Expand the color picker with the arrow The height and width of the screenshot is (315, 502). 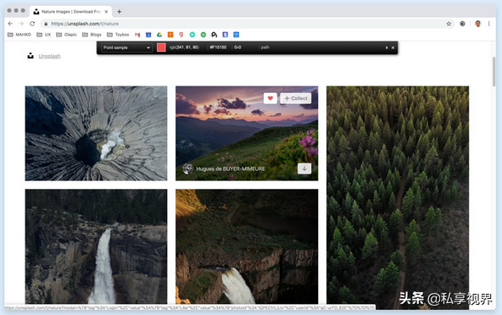387,47
